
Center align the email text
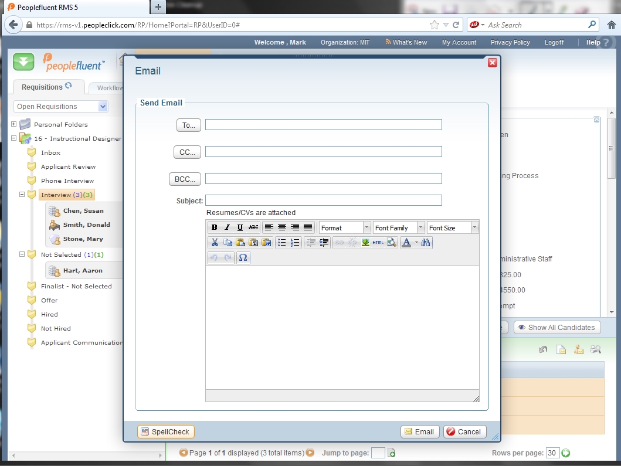coord(282,227)
